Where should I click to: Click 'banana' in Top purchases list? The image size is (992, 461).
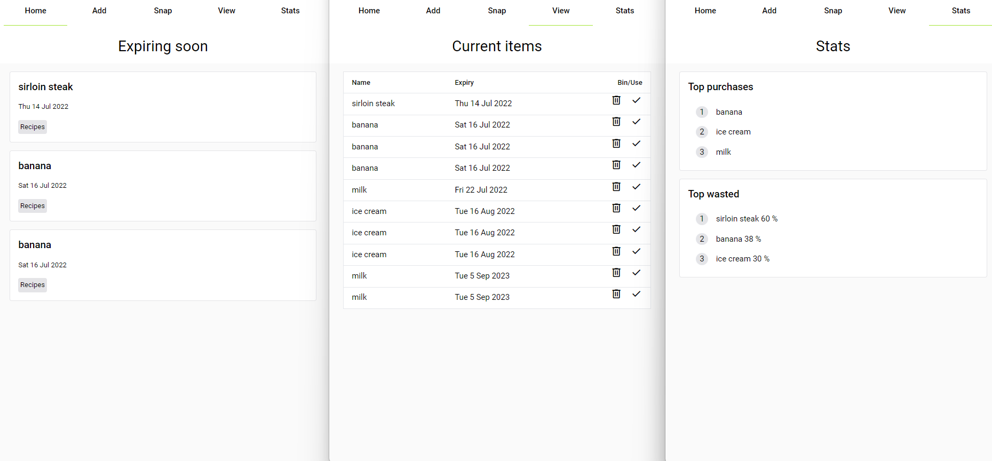coord(729,112)
